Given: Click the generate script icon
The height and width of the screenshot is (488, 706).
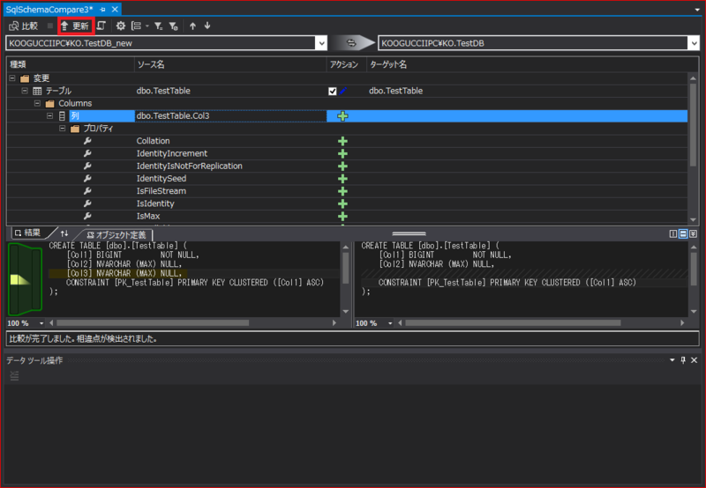Looking at the screenshot, I should coord(102,26).
